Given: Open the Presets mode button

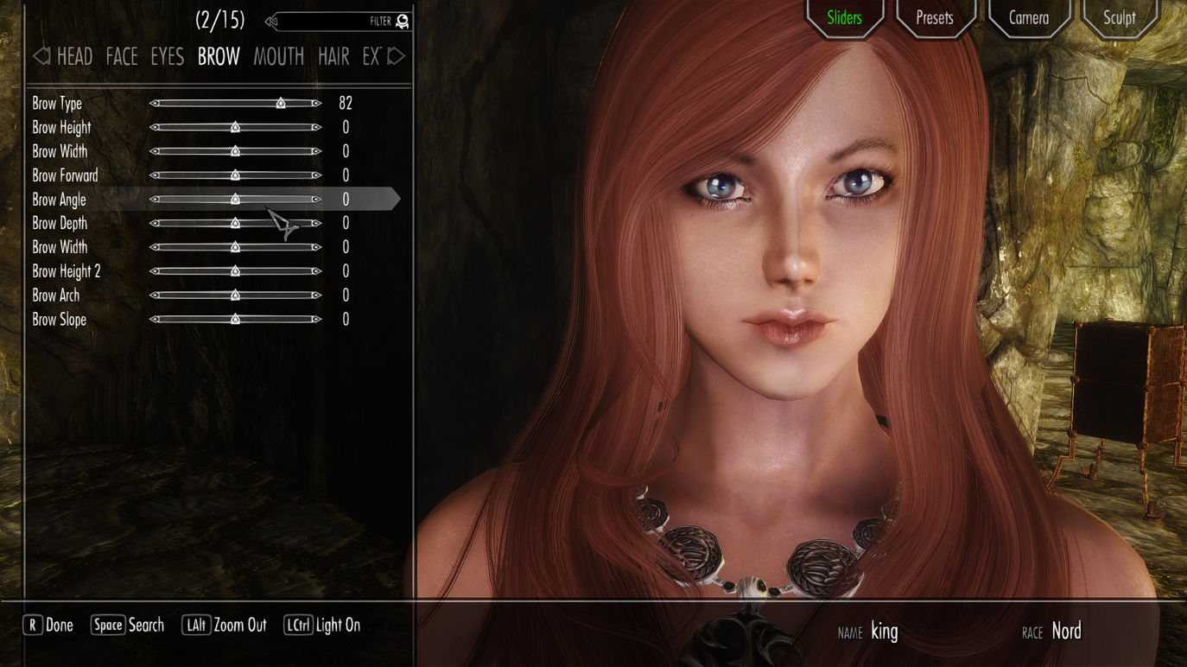Looking at the screenshot, I should (x=935, y=17).
